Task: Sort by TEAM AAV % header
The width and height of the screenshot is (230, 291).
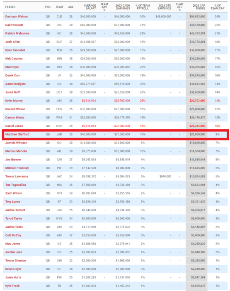Action: (104, 7)
